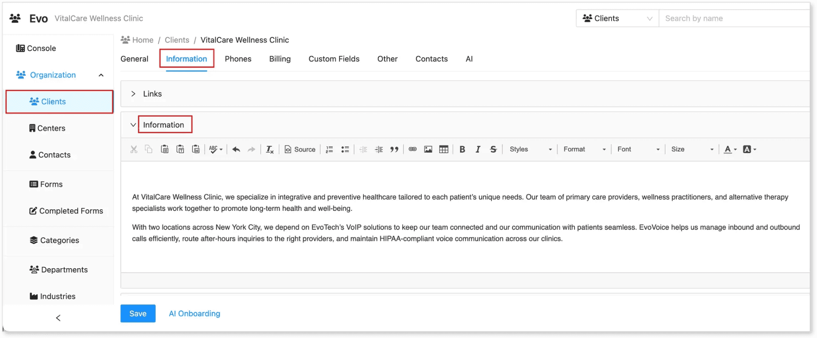This screenshot has width=817, height=338.
Task: Switch to the Information tab
Action: pyautogui.click(x=186, y=59)
